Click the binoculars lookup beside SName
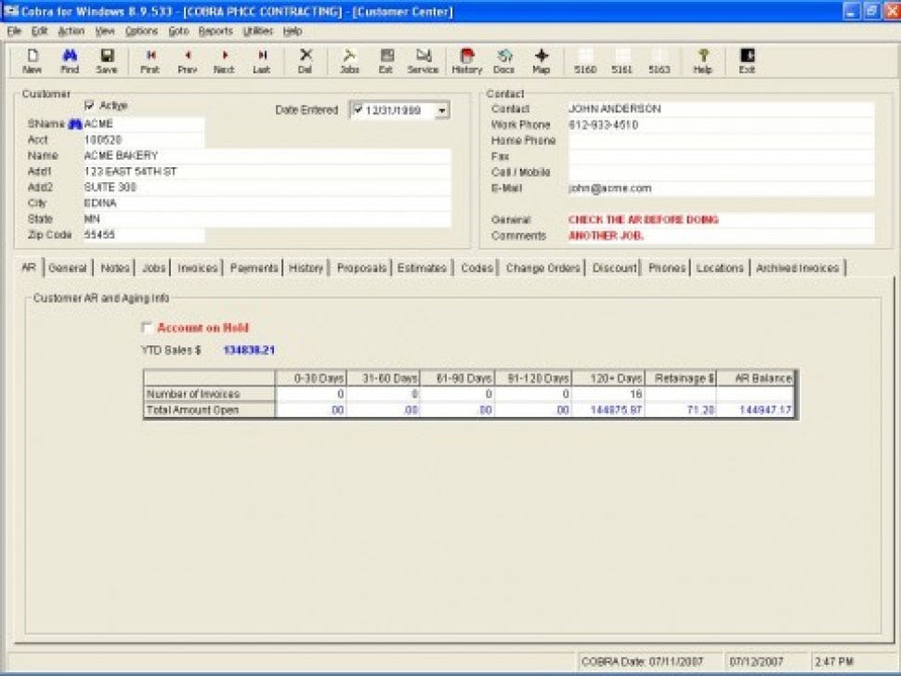Image resolution: width=901 pixels, height=676 pixels. pos(75,124)
